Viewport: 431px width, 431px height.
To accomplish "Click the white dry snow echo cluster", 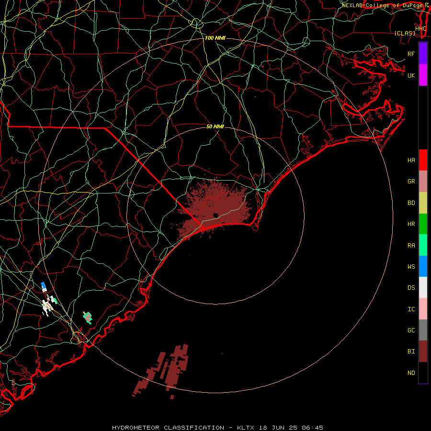I will [x=47, y=306].
